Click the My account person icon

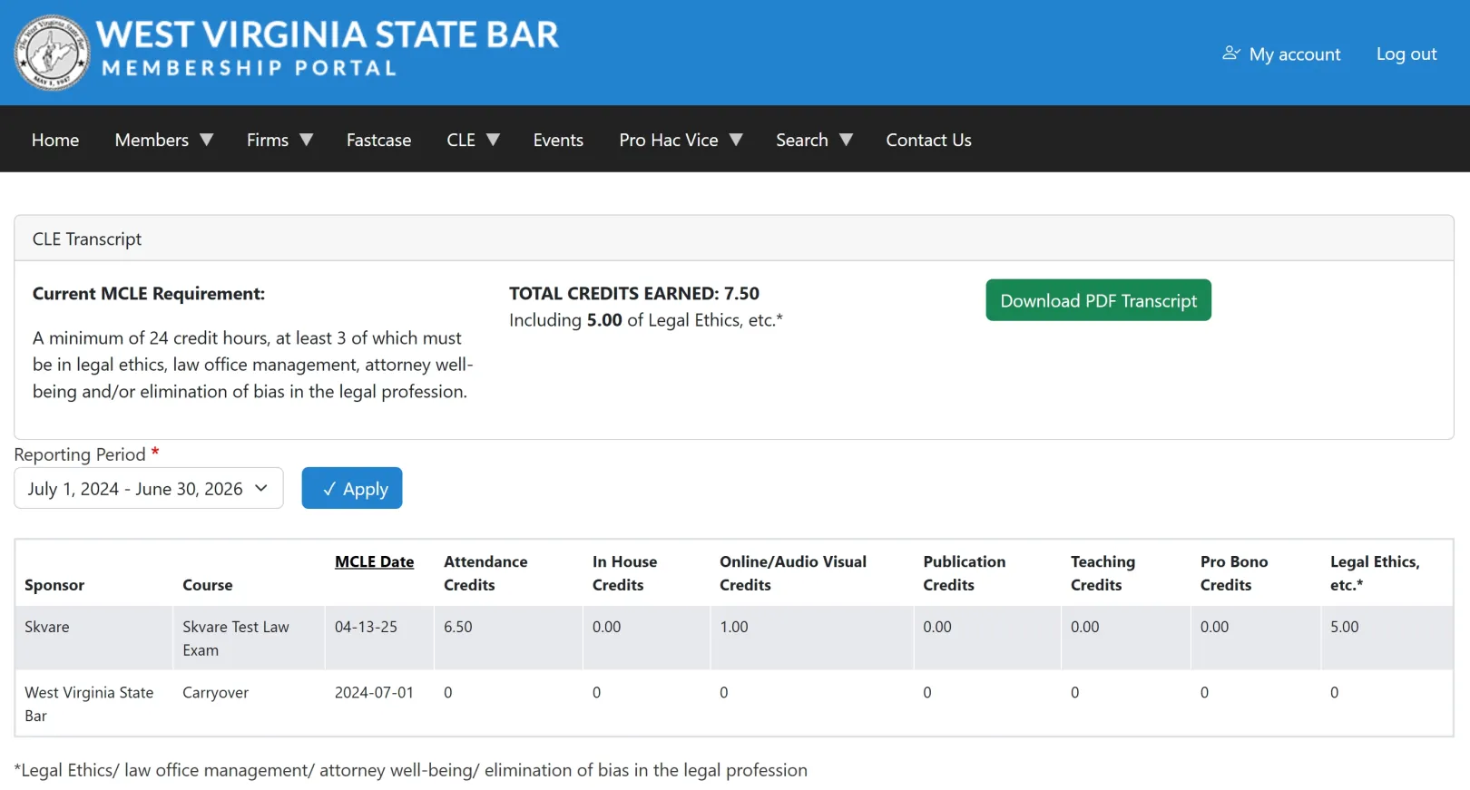(1230, 54)
